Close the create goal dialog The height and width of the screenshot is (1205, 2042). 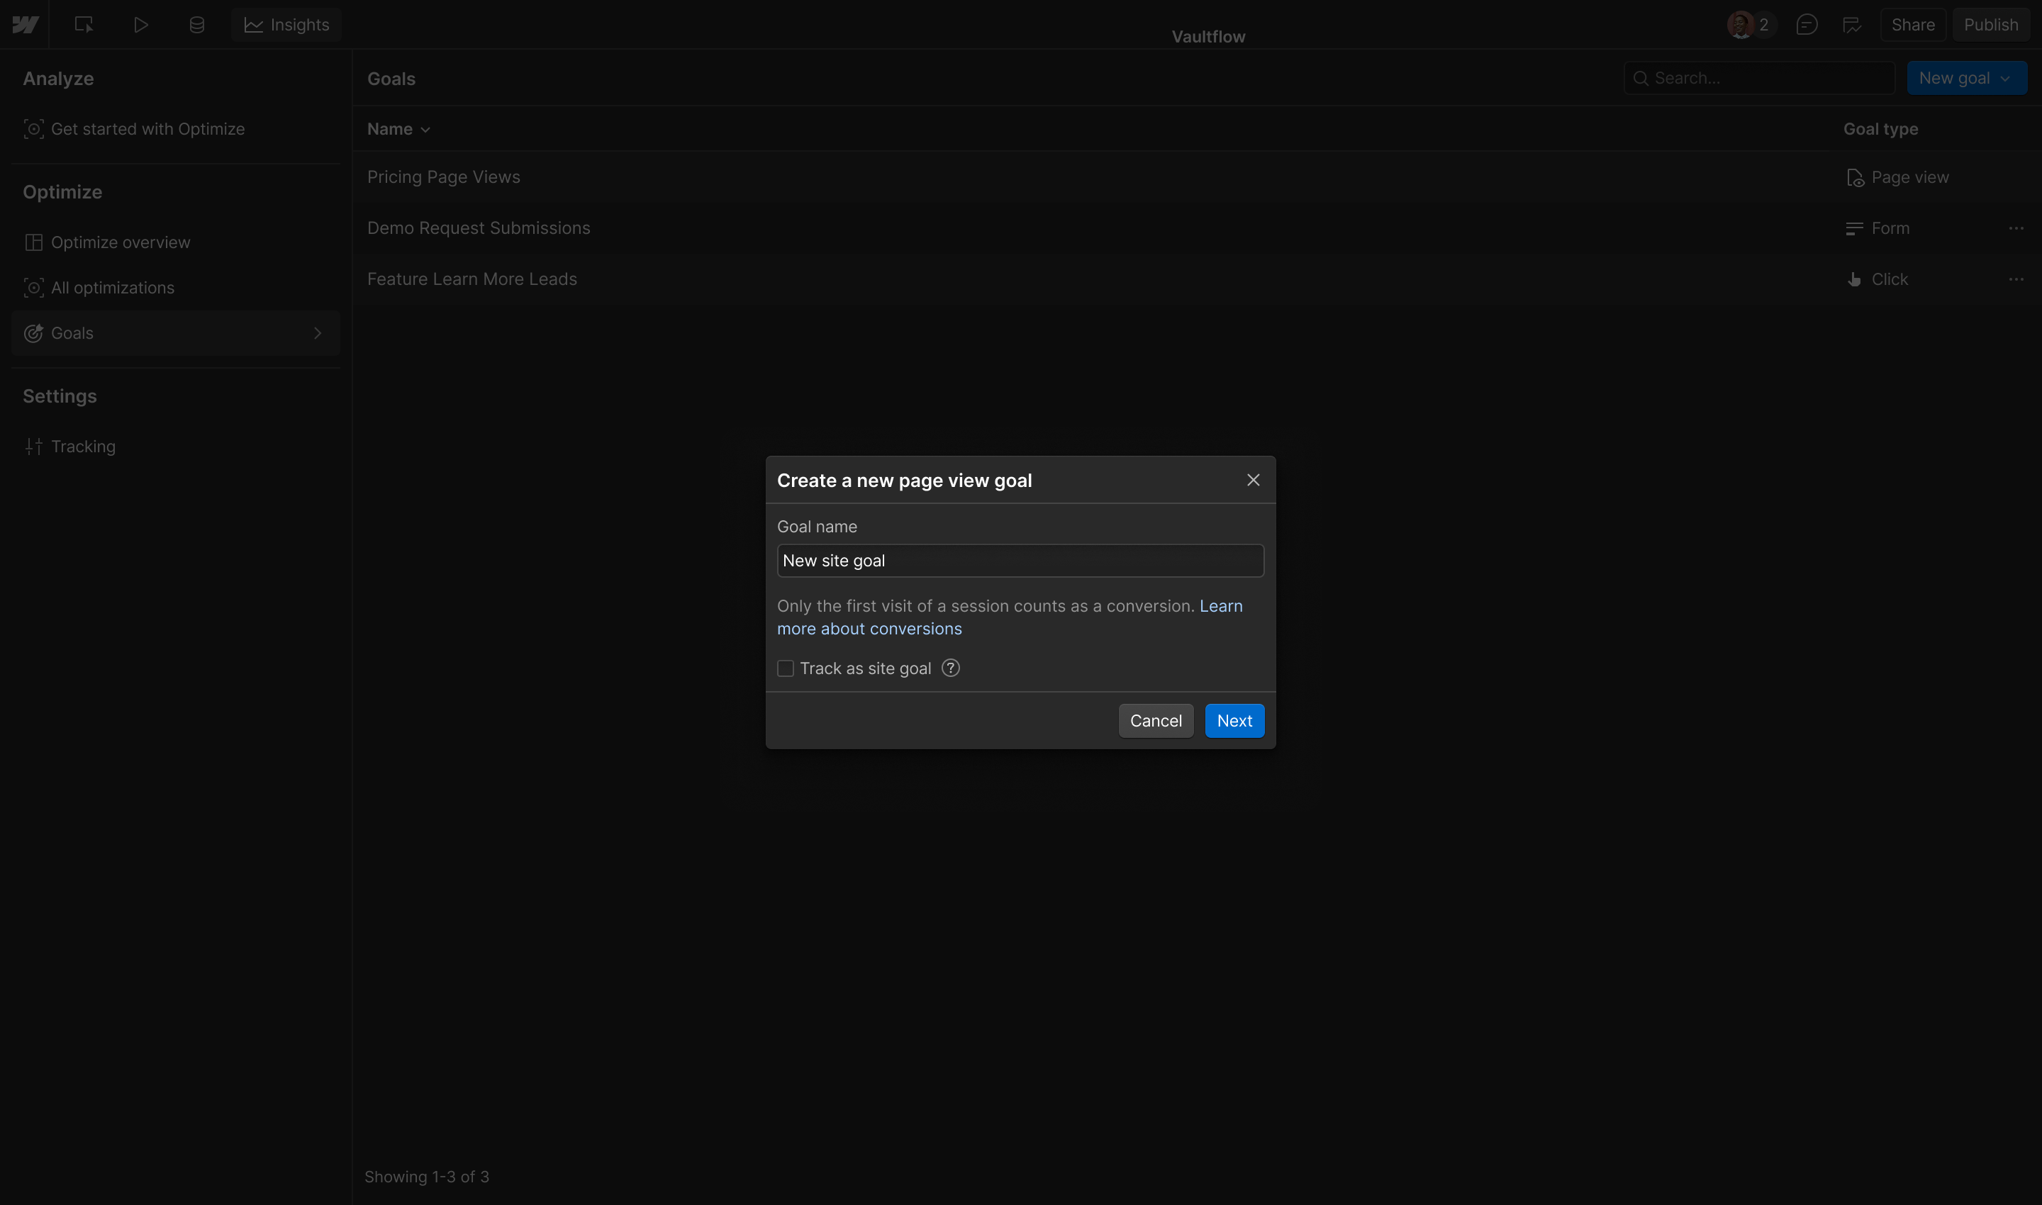click(x=1254, y=480)
